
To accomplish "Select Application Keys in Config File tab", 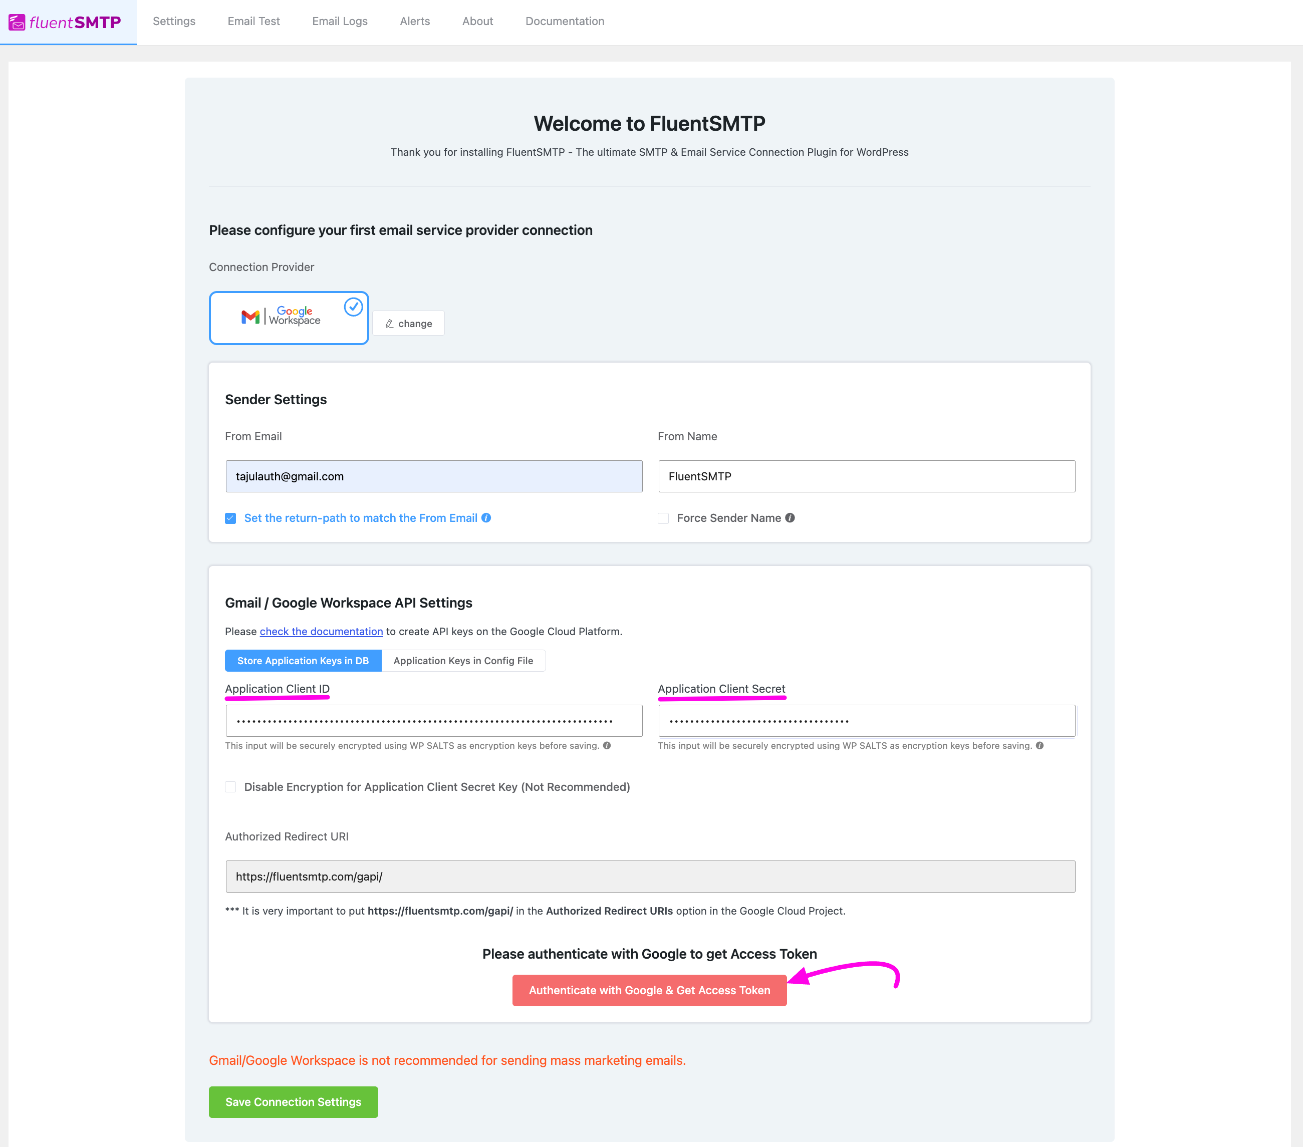I will pos(463,661).
